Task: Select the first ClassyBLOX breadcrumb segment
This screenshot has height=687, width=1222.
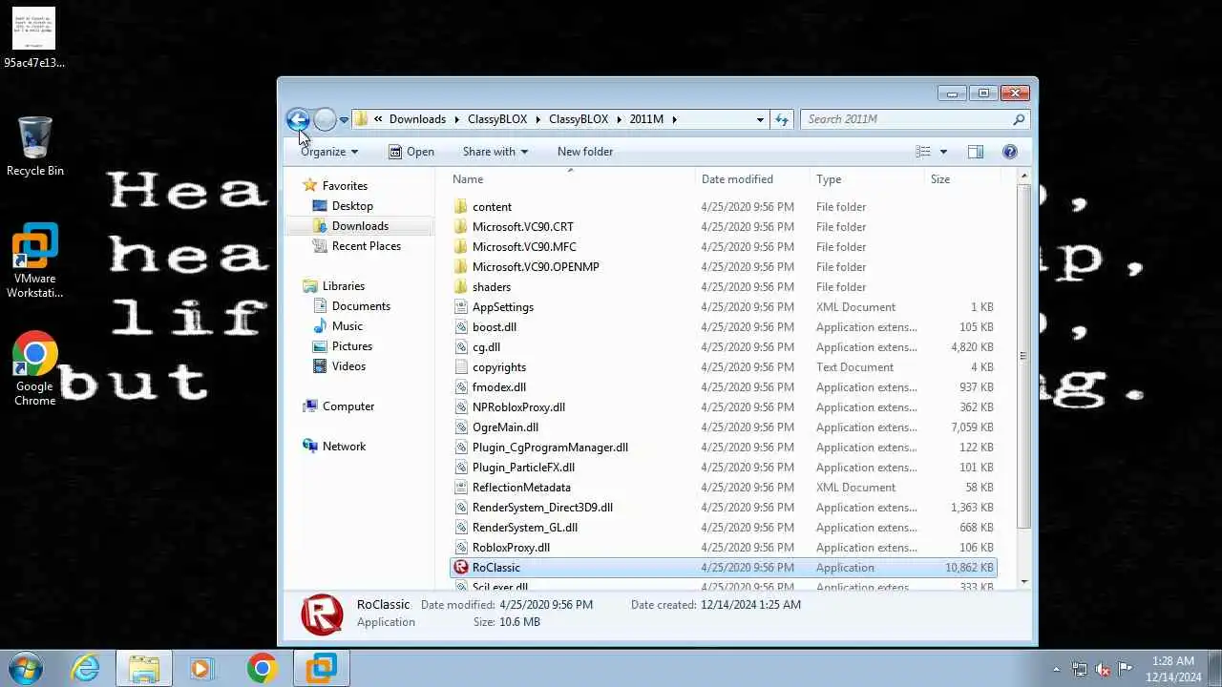Action: (497, 119)
